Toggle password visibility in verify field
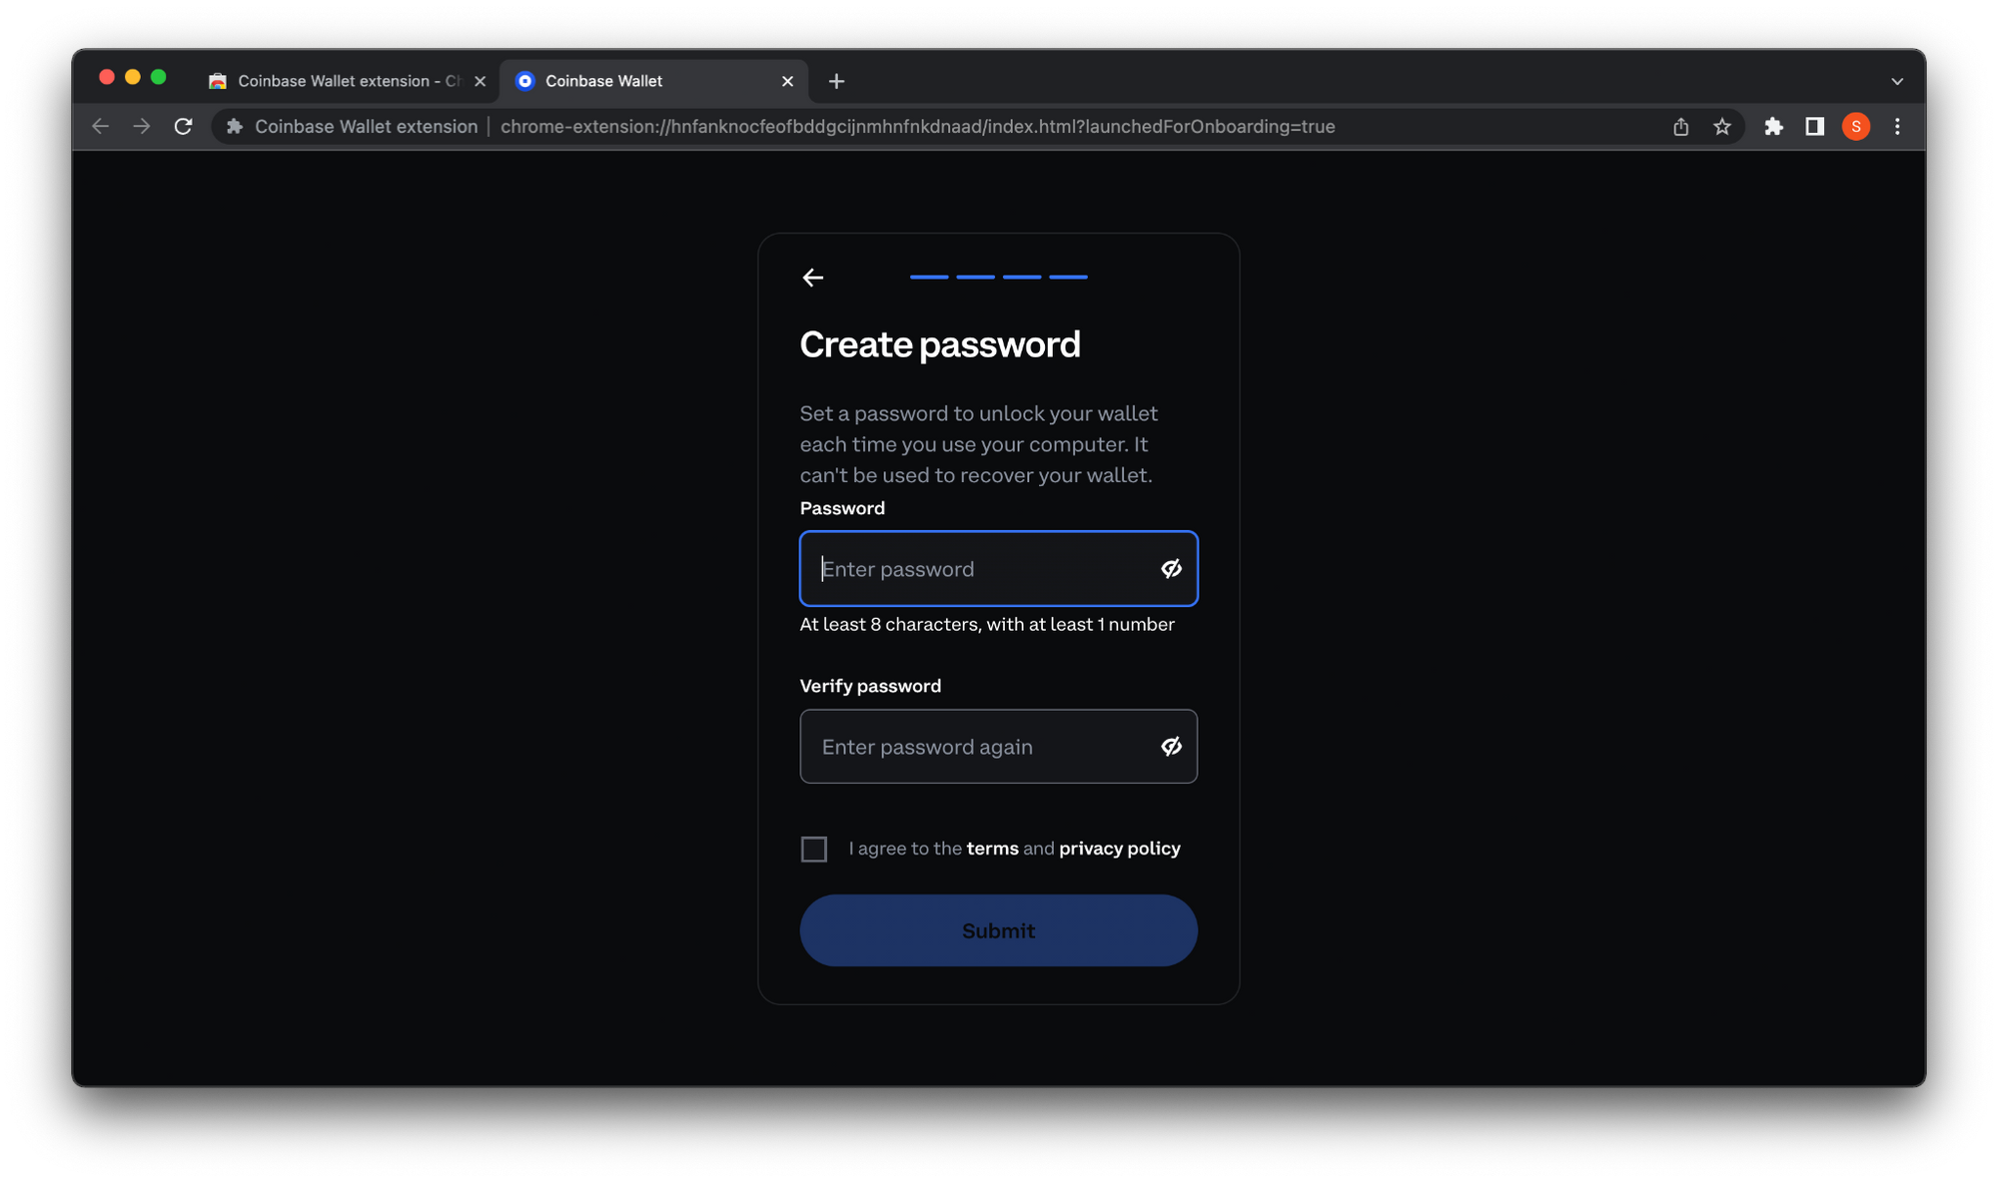The width and height of the screenshot is (1998, 1182). 1169,746
